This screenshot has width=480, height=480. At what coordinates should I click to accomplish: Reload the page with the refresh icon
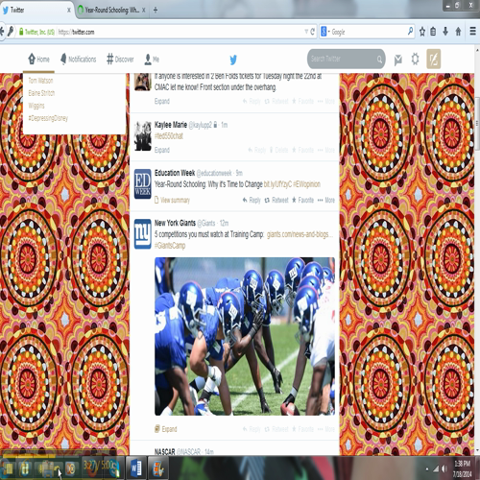[313, 32]
